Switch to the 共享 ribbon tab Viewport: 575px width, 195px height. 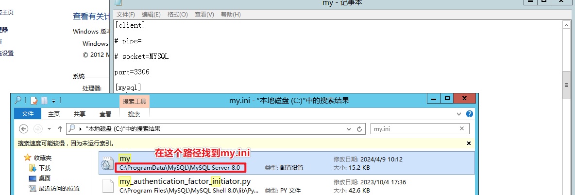pyautogui.click(x=80, y=114)
